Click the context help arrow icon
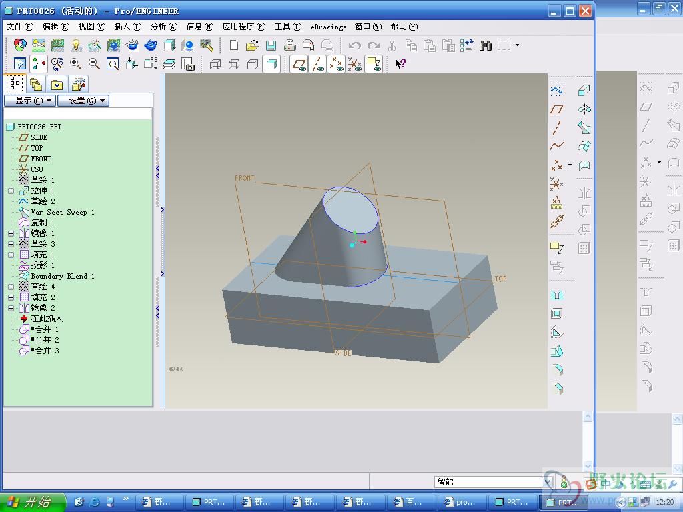This screenshot has width=683, height=512. (400, 64)
